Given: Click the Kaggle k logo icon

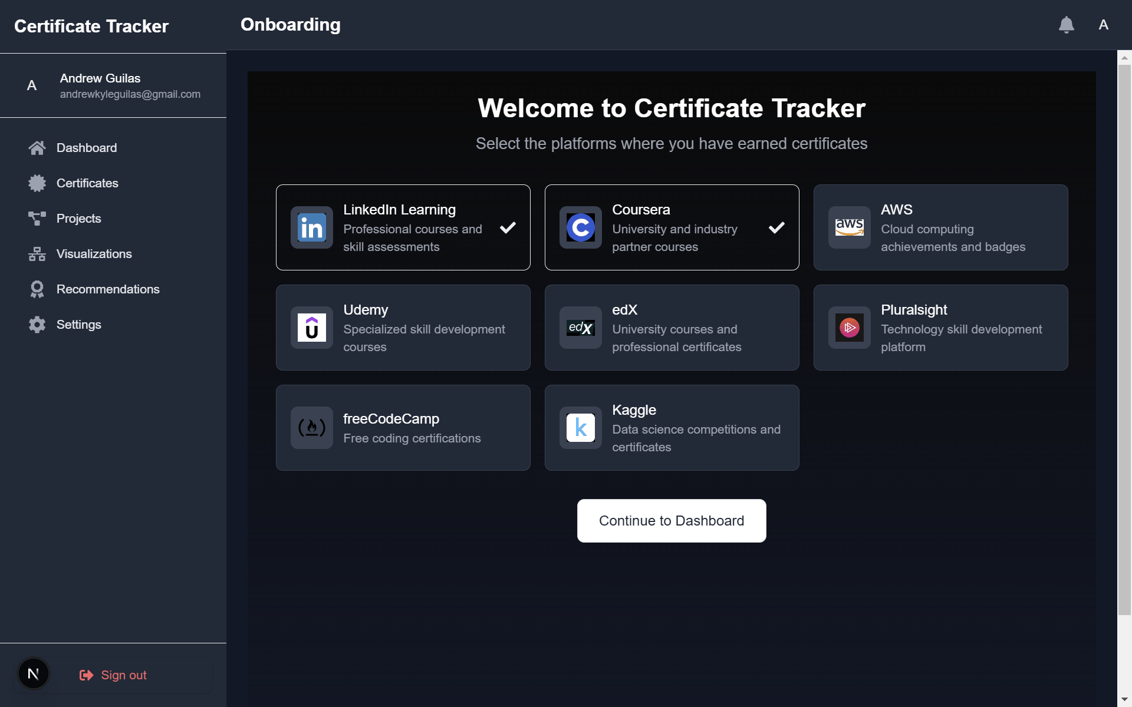Looking at the screenshot, I should coord(581,428).
